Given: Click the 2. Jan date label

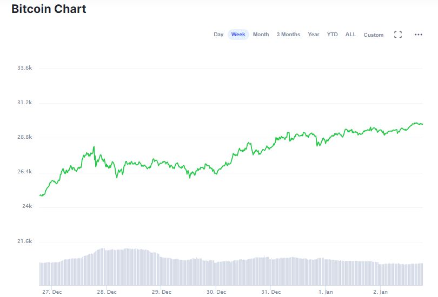Looking at the screenshot, I should coord(381,292).
